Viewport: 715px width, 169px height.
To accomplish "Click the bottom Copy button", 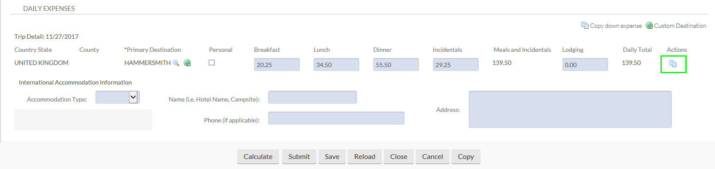I will coord(466,157).
